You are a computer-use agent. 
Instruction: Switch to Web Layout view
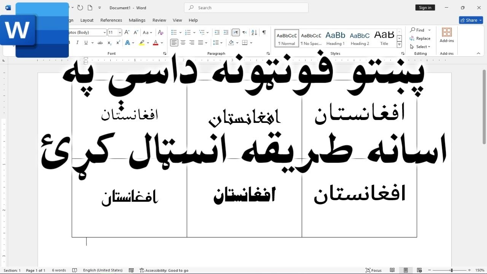(x=419, y=270)
